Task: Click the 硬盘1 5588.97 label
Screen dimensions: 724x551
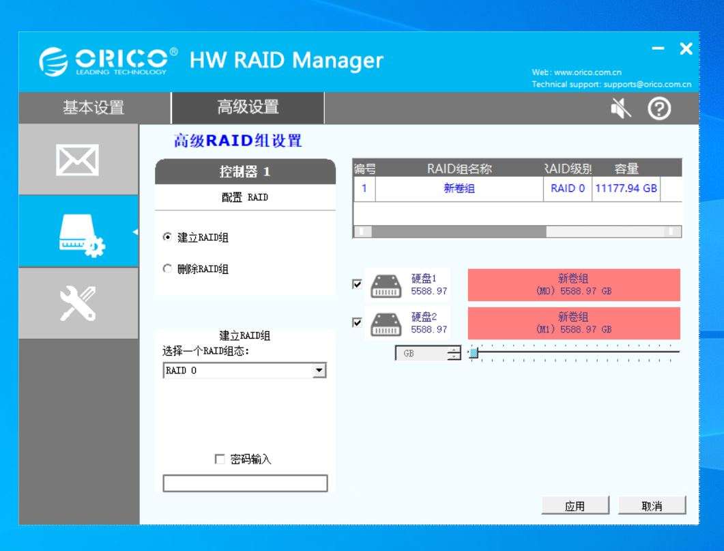Action: point(429,285)
